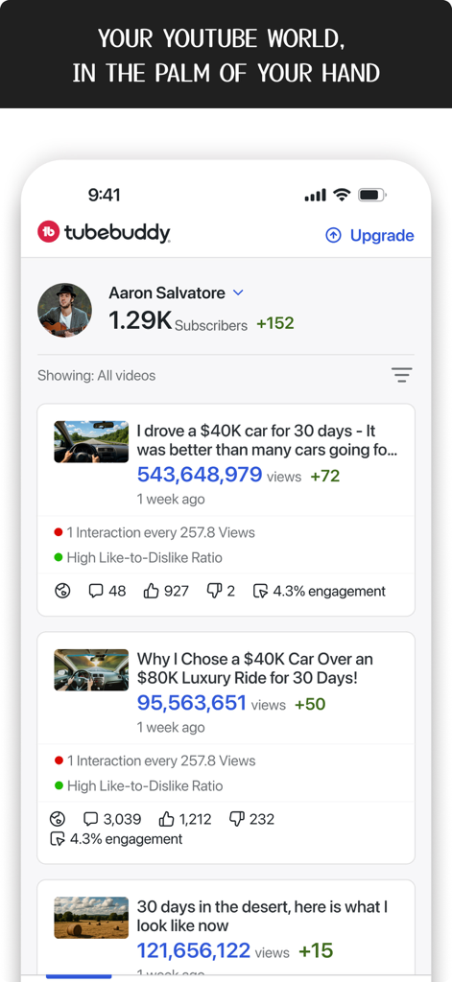Tap the cellular signal status icon
The width and height of the screenshot is (452, 982).
point(316,196)
